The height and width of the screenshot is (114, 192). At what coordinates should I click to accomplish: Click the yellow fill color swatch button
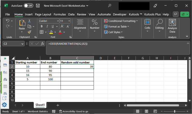pos(51,32)
